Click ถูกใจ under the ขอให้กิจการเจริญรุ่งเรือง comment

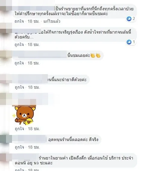pos(19,44)
